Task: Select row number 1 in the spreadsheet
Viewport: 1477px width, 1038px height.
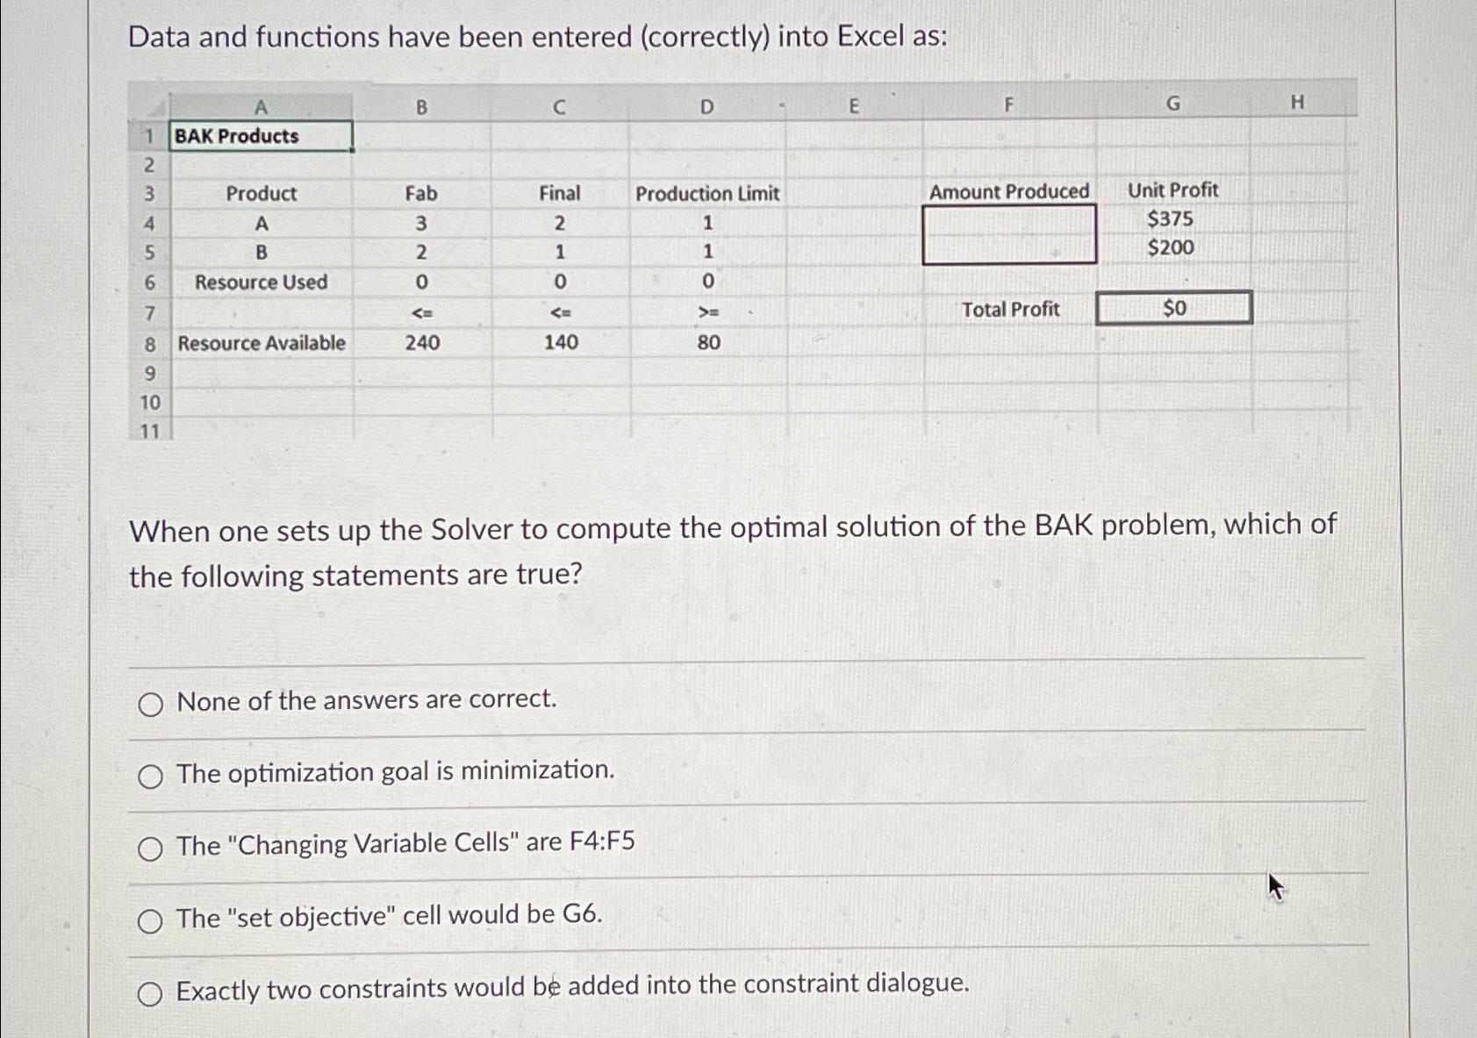Action: (x=150, y=135)
